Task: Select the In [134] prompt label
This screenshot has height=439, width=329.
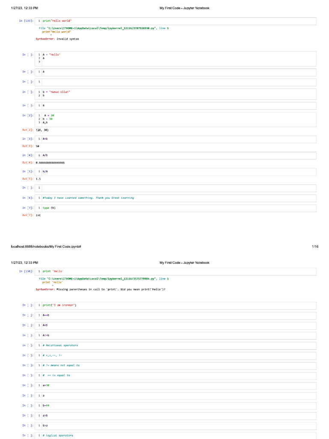Action: tap(26, 271)
